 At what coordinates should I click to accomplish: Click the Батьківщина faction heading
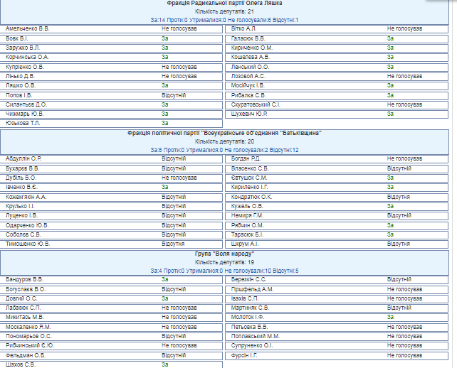[x=224, y=133]
